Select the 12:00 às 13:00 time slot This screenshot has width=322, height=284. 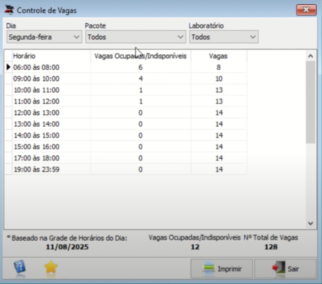[x=126, y=113]
